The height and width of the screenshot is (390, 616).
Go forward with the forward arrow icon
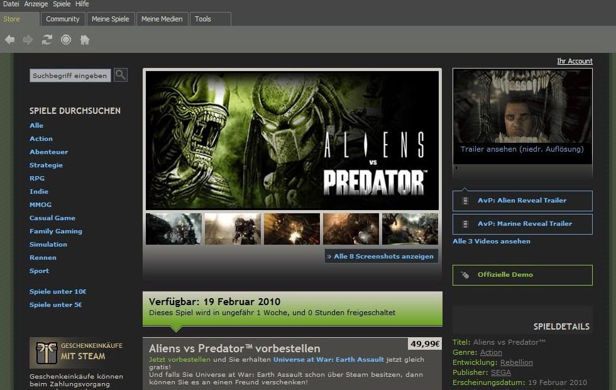point(28,40)
